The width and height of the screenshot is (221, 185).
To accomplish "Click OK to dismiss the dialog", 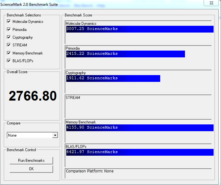I will click(31, 169).
